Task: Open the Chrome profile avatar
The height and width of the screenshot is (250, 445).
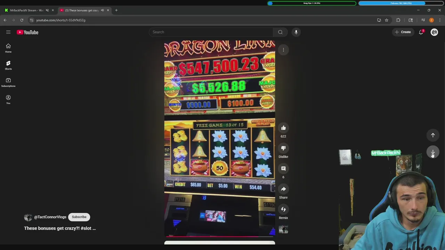Action: pyautogui.click(x=431, y=20)
